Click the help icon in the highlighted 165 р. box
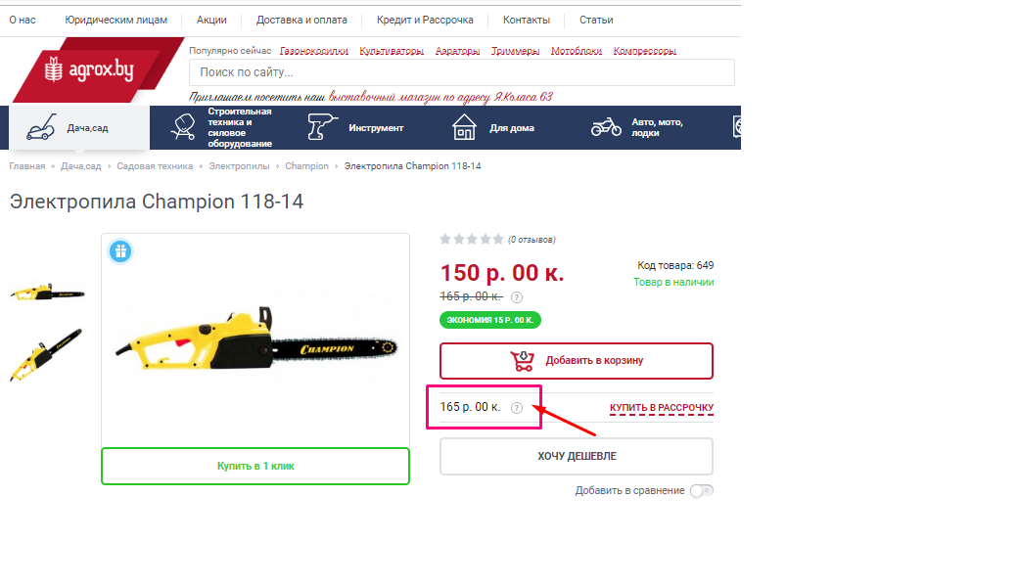The width and height of the screenshot is (1018, 587). (517, 407)
